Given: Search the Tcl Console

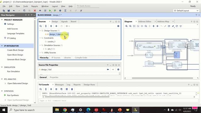Looking at the screenshot, I should pyautogui.click(x=41, y=89).
